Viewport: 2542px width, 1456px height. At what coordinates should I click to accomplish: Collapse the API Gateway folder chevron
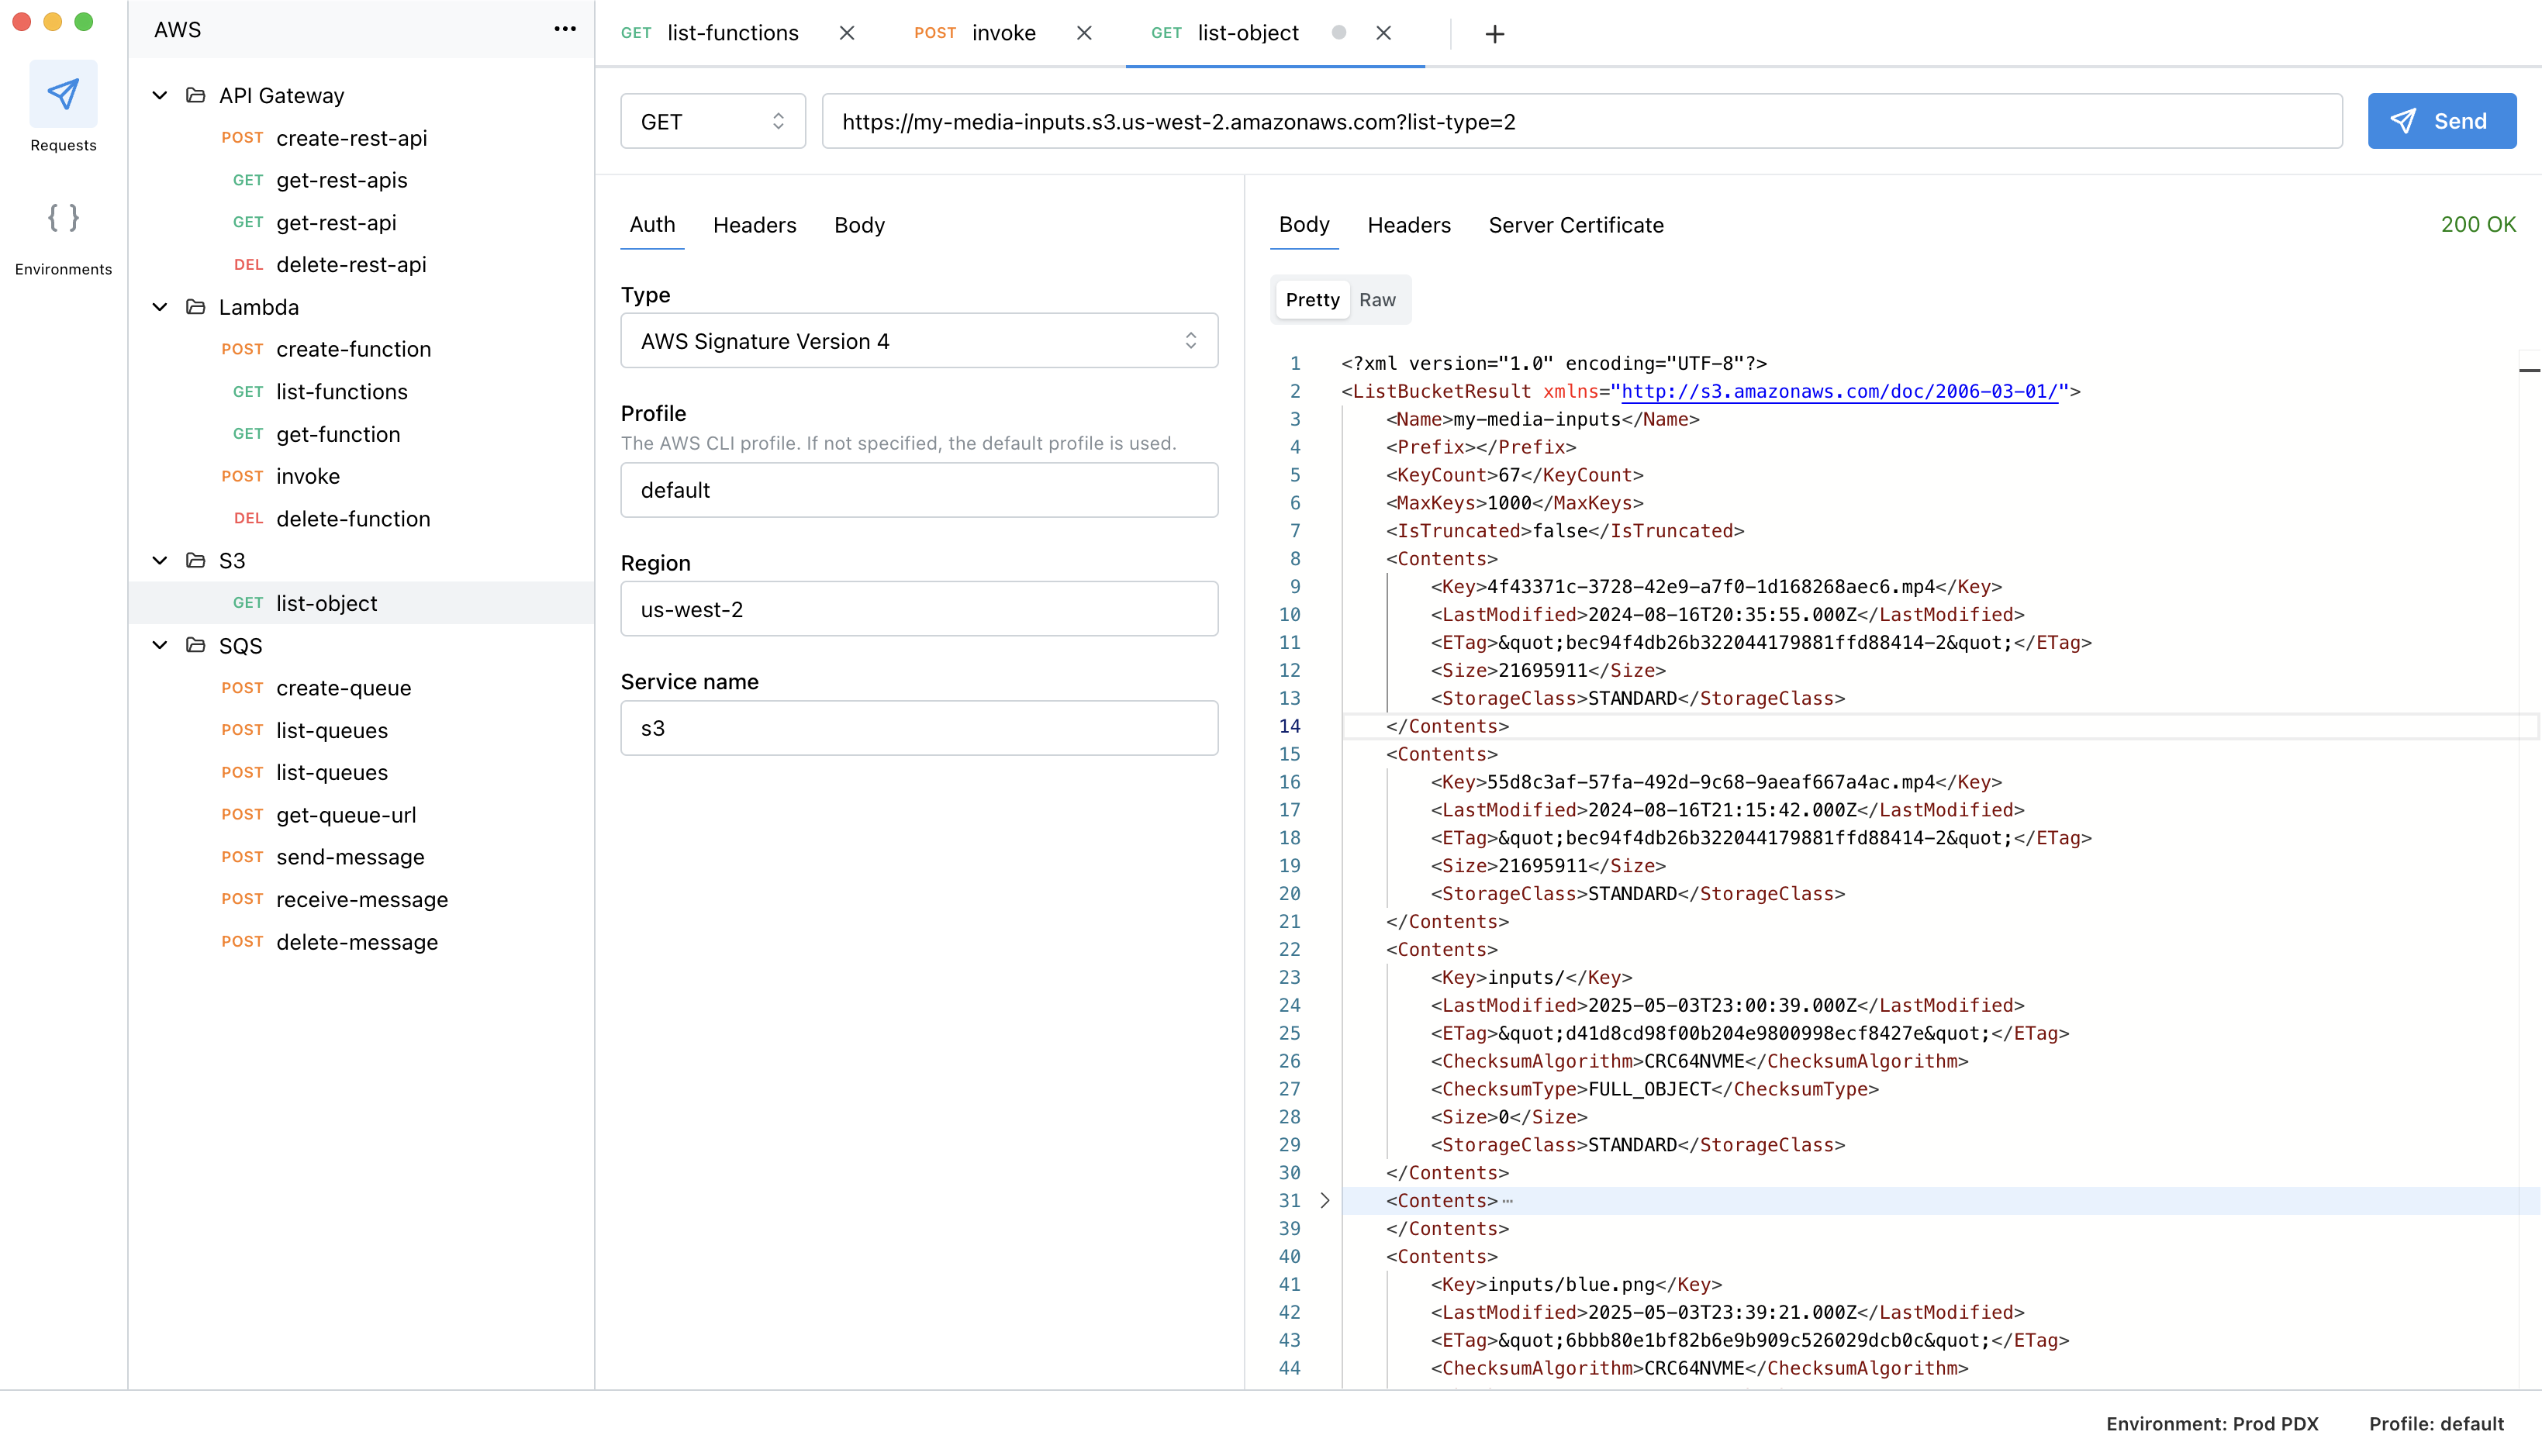coord(160,95)
